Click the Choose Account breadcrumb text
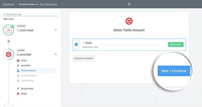Image resolution: width=202 pixels, height=107 pixels. click(27, 4)
